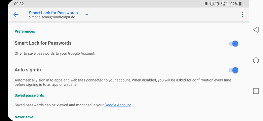Expand the account switcher dropdown arrow
The width and height of the screenshot is (263, 121).
pos(87,15)
